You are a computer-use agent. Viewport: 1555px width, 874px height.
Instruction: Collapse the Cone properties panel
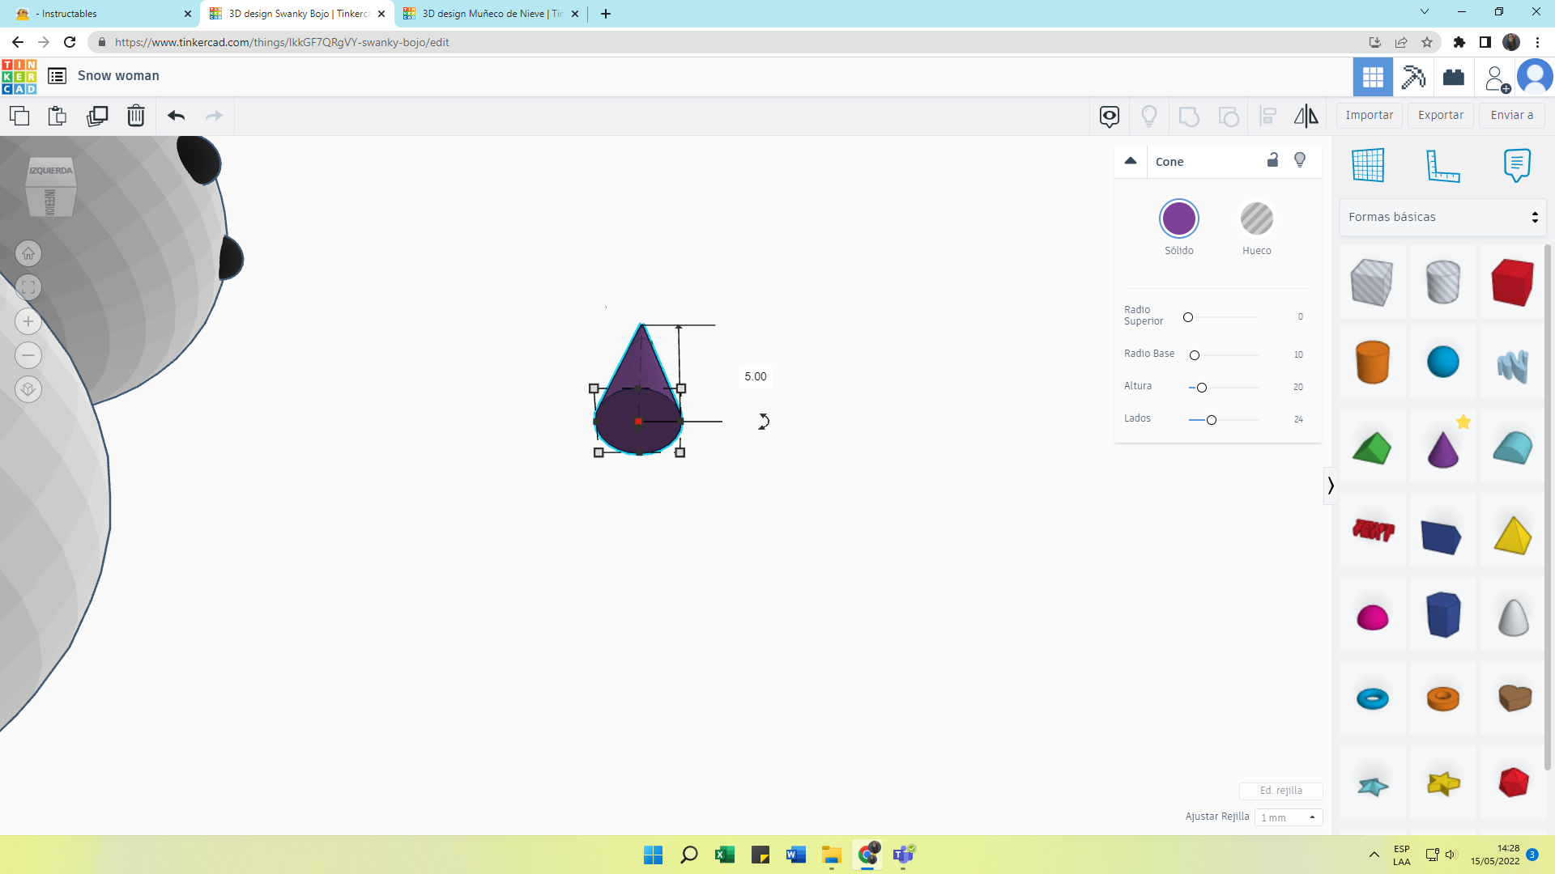1131,161
